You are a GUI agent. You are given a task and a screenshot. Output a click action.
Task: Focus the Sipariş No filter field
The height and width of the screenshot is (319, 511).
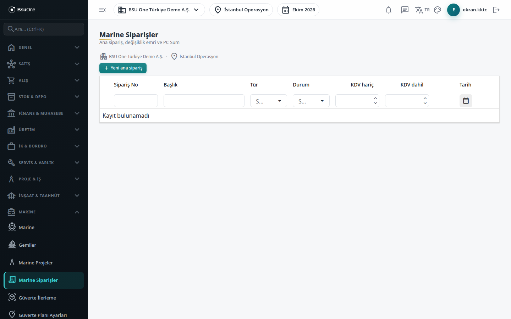(136, 101)
